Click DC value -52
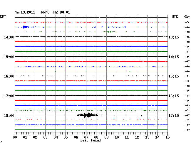This screenshot has height=145, width=191. point(187,110)
